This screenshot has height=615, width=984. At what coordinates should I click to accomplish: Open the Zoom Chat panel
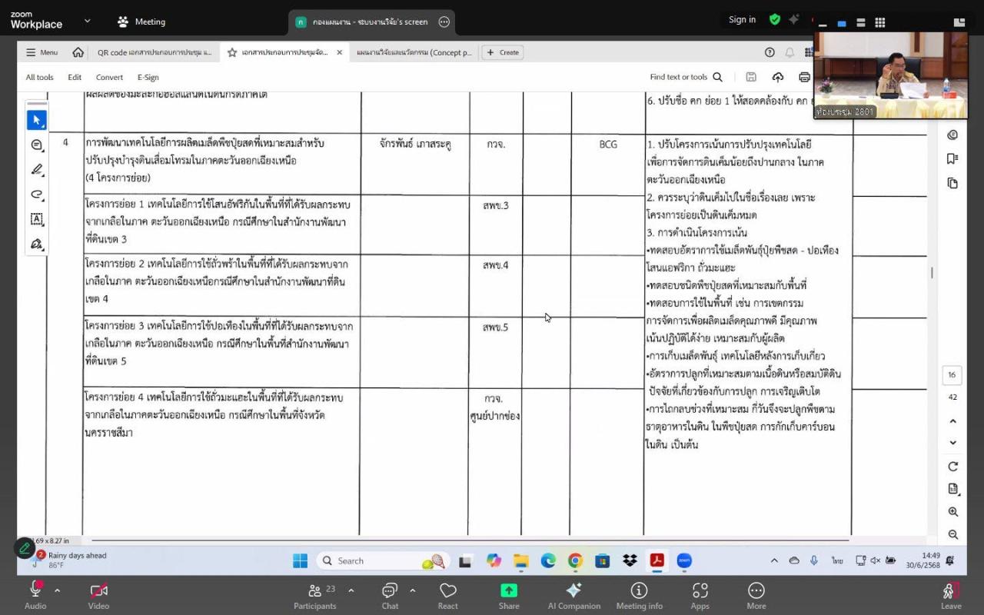coord(390,594)
